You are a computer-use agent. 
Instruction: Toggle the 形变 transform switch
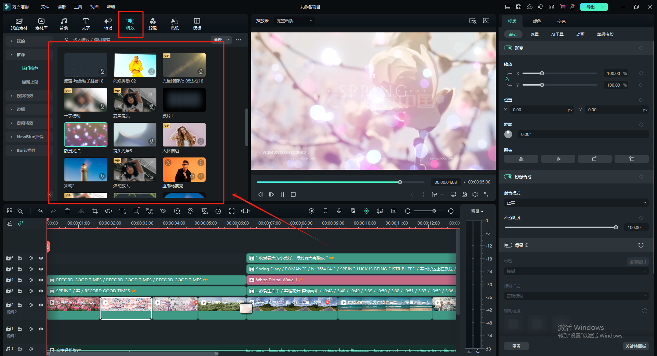(x=508, y=48)
